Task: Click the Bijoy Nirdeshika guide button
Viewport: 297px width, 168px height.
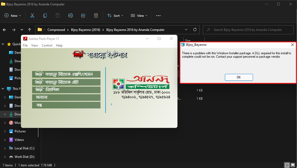Action: (x=66, y=90)
